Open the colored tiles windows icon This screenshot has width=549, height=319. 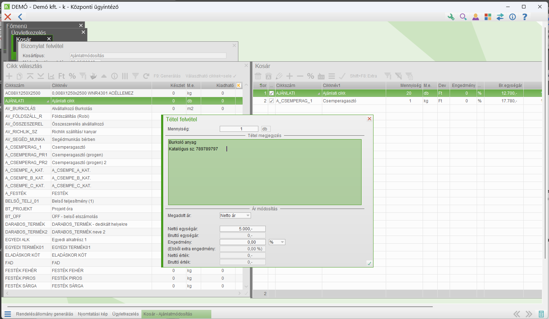click(488, 17)
